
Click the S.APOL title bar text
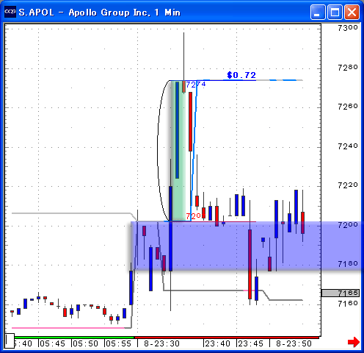pyautogui.click(x=100, y=13)
